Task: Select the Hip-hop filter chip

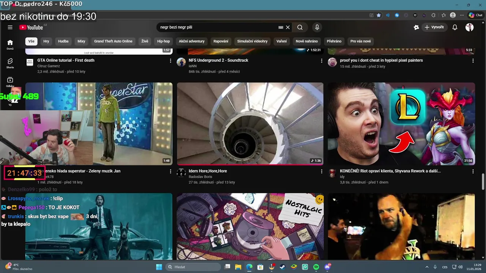Action: (x=164, y=41)
